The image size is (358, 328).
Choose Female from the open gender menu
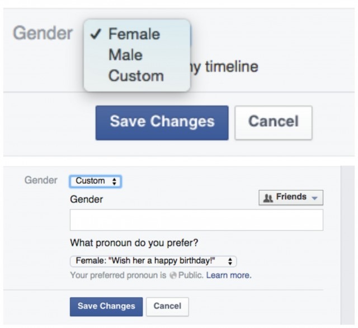(x=134, y=34)
